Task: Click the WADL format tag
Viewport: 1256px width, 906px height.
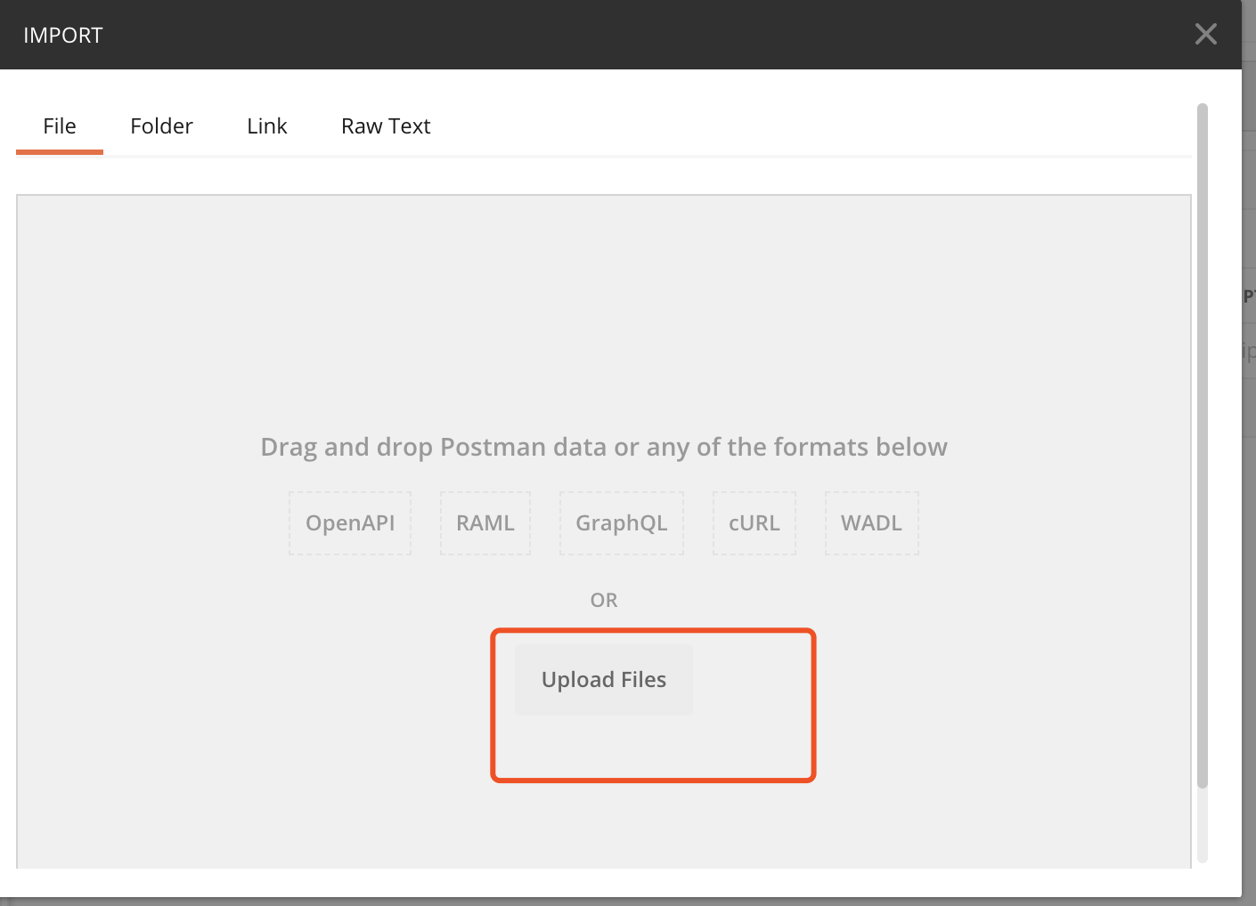Action: click(x=872, y=523)
